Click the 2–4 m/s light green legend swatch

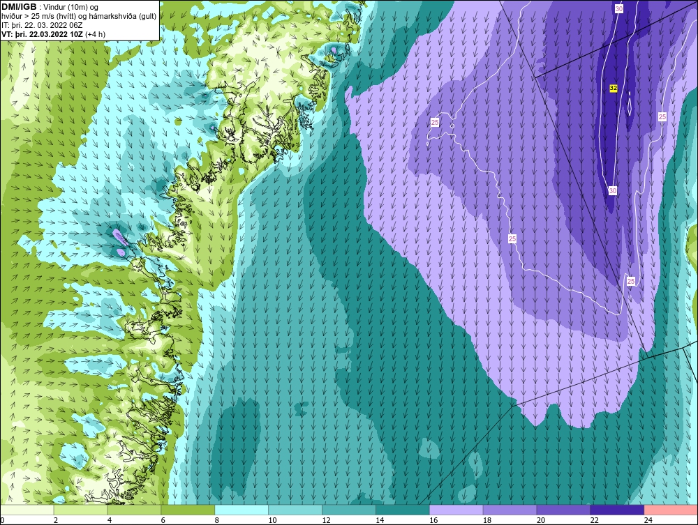tap(80, 510)
